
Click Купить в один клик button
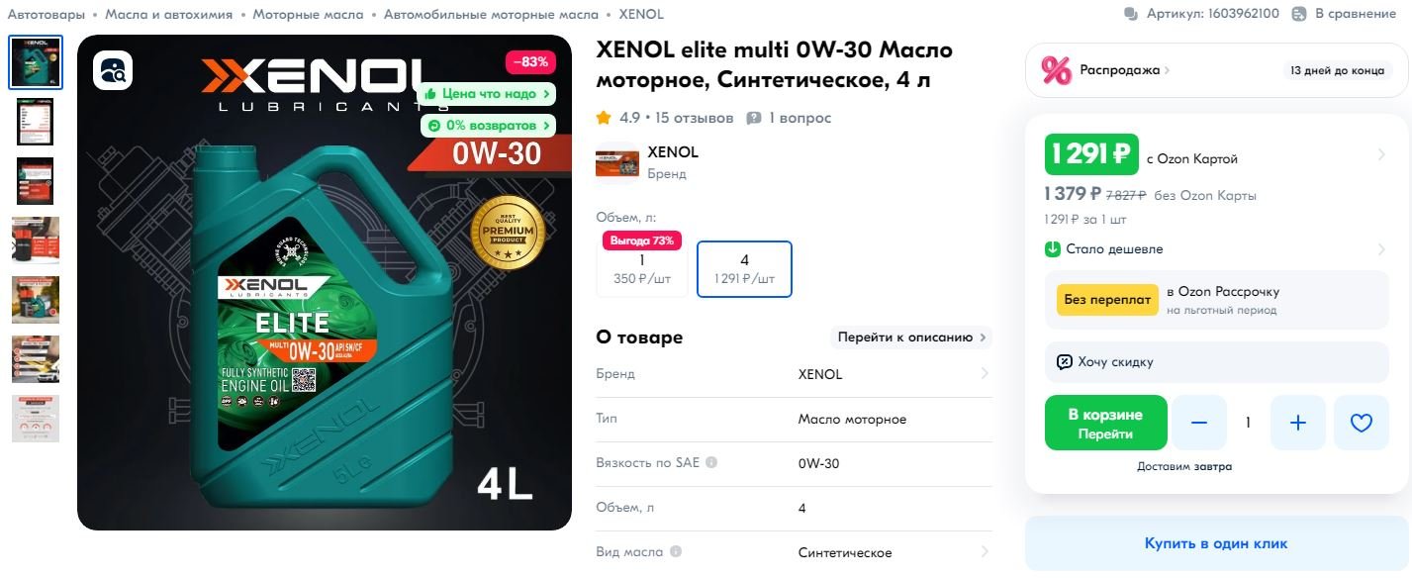[1216, 543]
